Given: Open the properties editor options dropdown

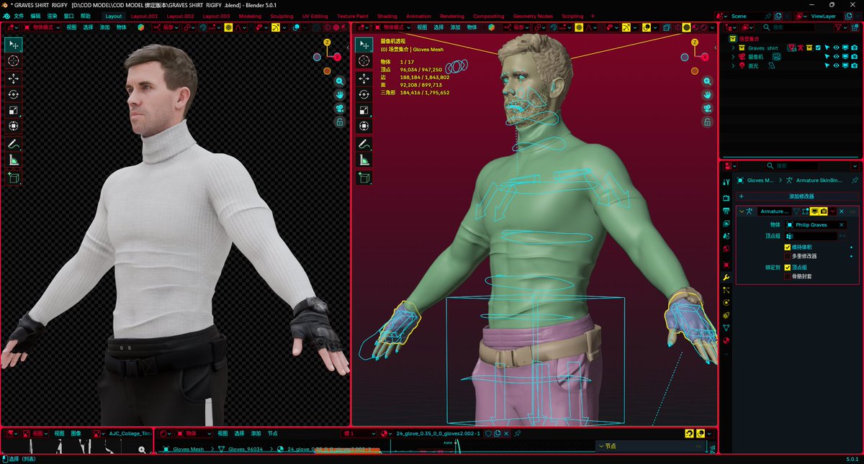Looking at the screenshot, I should pyautogui.click(x=855, y=165).
